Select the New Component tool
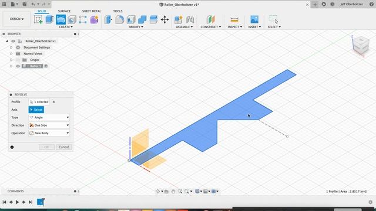376x211 pixels. (178, 19)
